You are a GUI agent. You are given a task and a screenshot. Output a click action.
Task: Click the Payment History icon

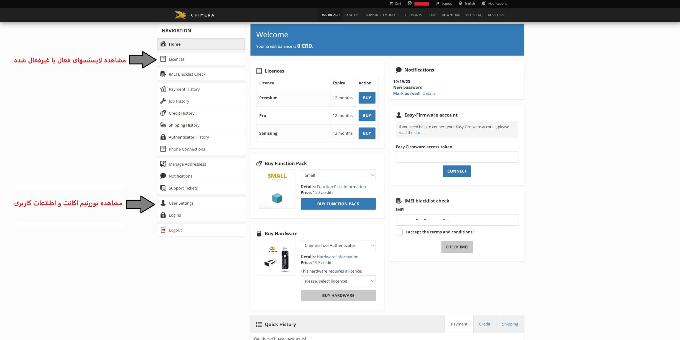coord(163,89)
